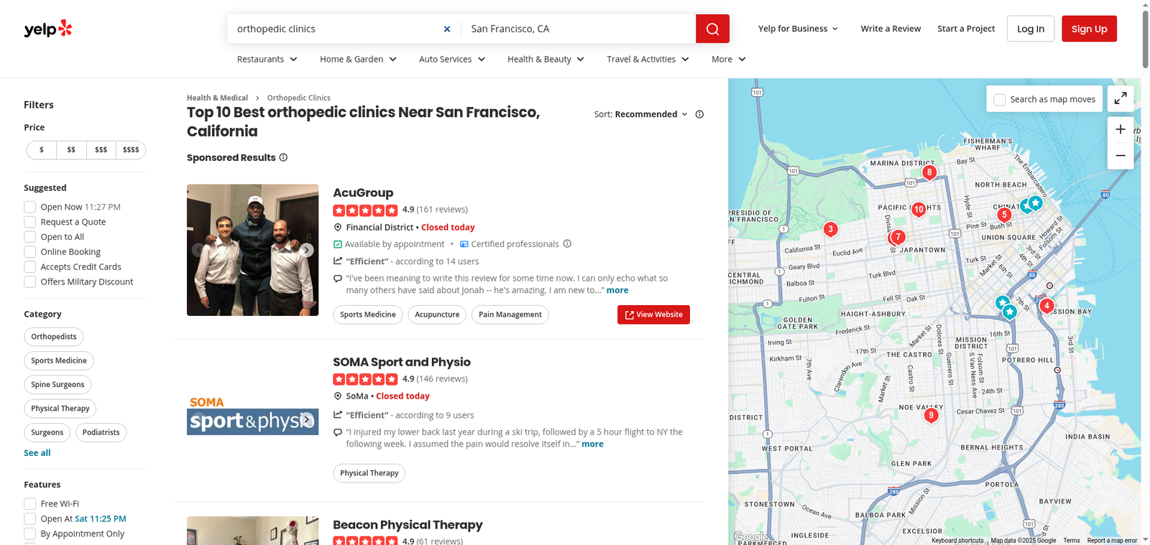Click AcuGroup View Website button
The width and height of the screenshot is (1150, 545).
[x=653, y=315]
